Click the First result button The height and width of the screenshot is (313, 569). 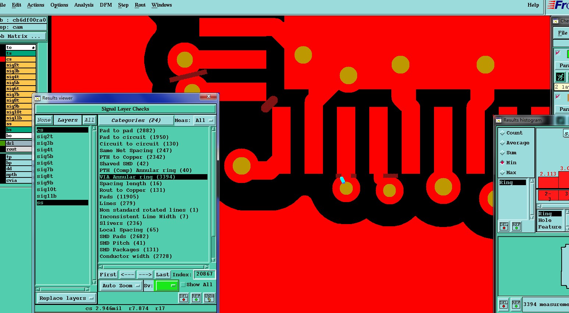coord(108,274)
